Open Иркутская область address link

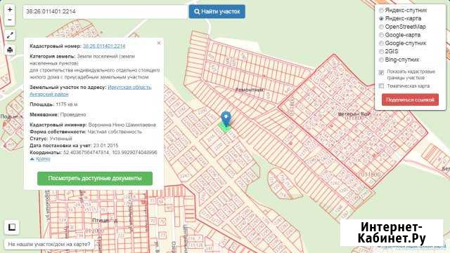[129, 88]
